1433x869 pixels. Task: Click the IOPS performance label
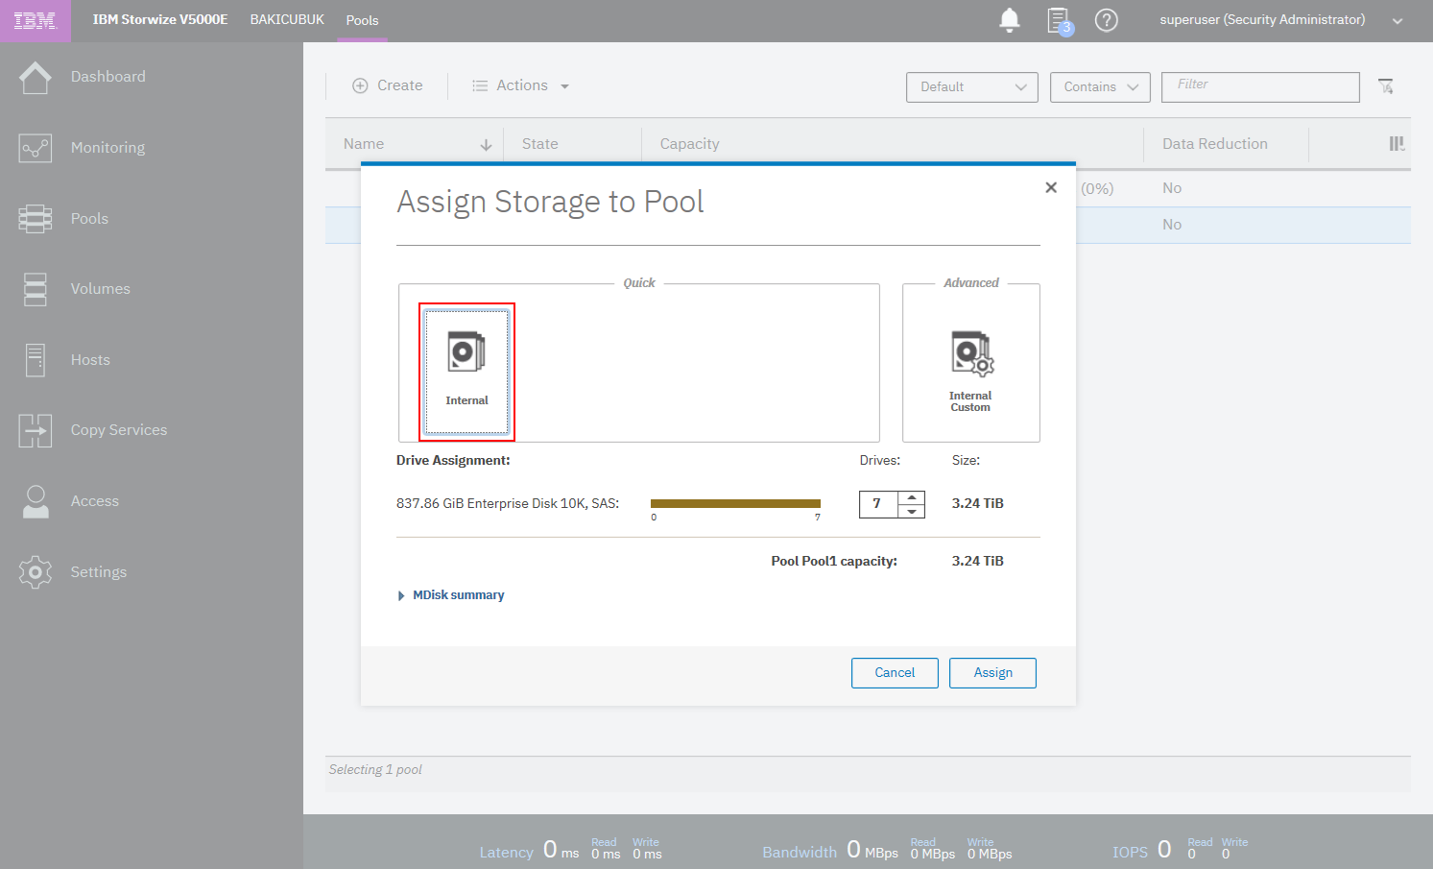1130,853
